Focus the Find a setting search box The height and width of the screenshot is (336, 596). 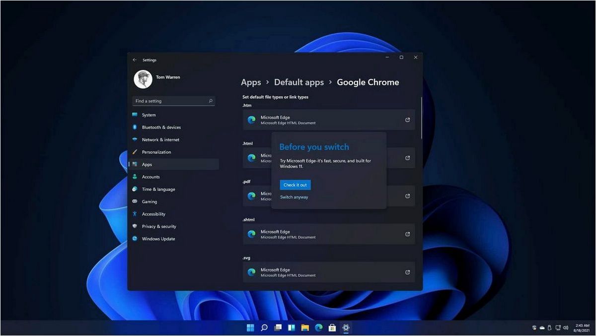(x=173, y=101)
